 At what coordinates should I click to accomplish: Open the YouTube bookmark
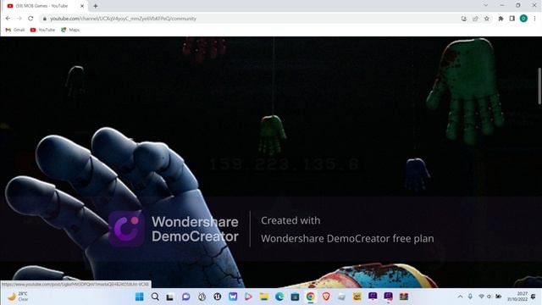pyautogui.click(x=42, y=30)
